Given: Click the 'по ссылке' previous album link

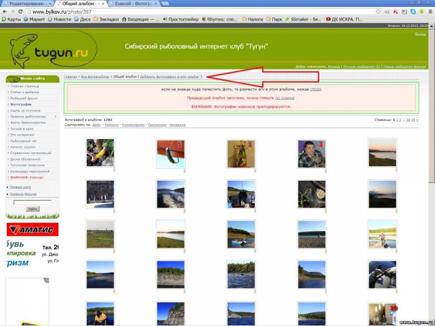Looking at the screenshot, I should tap(285, 98).
